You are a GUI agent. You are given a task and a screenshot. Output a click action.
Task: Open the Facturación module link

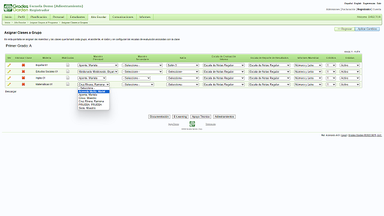click(349, 10)
